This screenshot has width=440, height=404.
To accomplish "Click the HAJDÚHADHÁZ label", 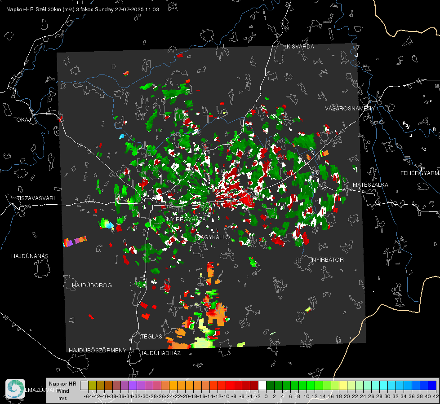I will point(160,353).
